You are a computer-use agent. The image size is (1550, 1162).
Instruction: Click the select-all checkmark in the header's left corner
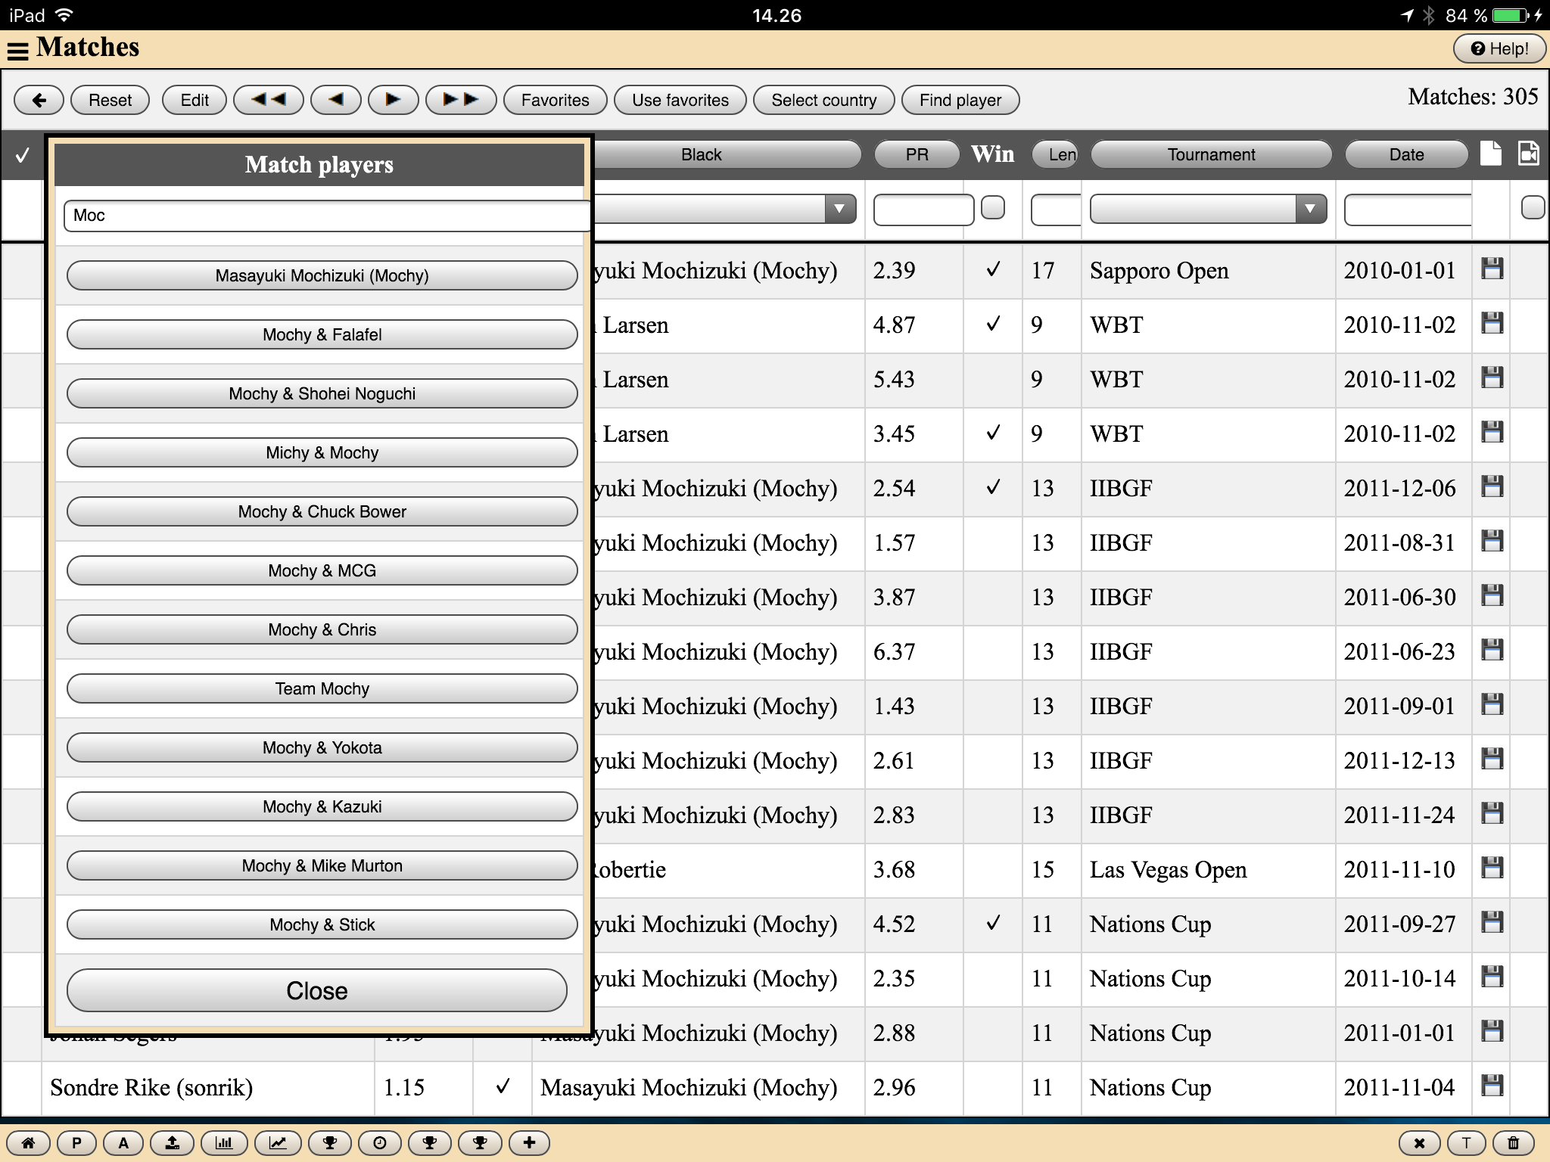[23, 154]
